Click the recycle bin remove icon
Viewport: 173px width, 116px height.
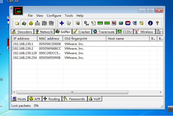pos(68,23)
